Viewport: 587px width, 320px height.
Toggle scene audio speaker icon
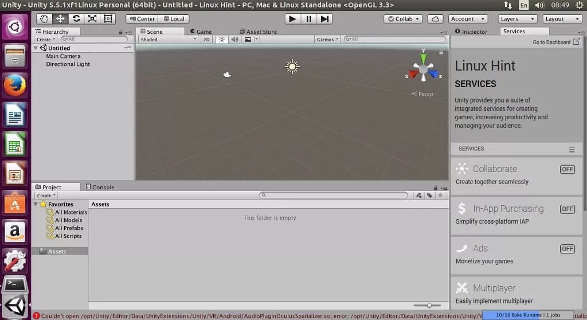coord(234,40)
